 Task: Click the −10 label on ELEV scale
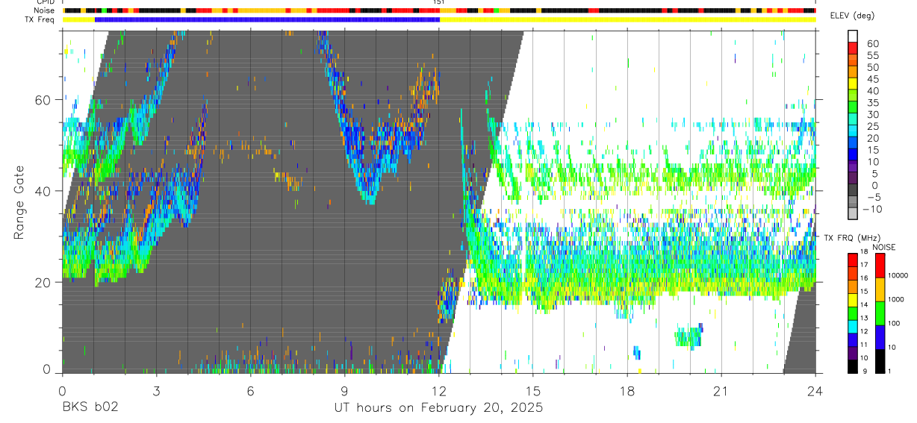tap(873, 210)
